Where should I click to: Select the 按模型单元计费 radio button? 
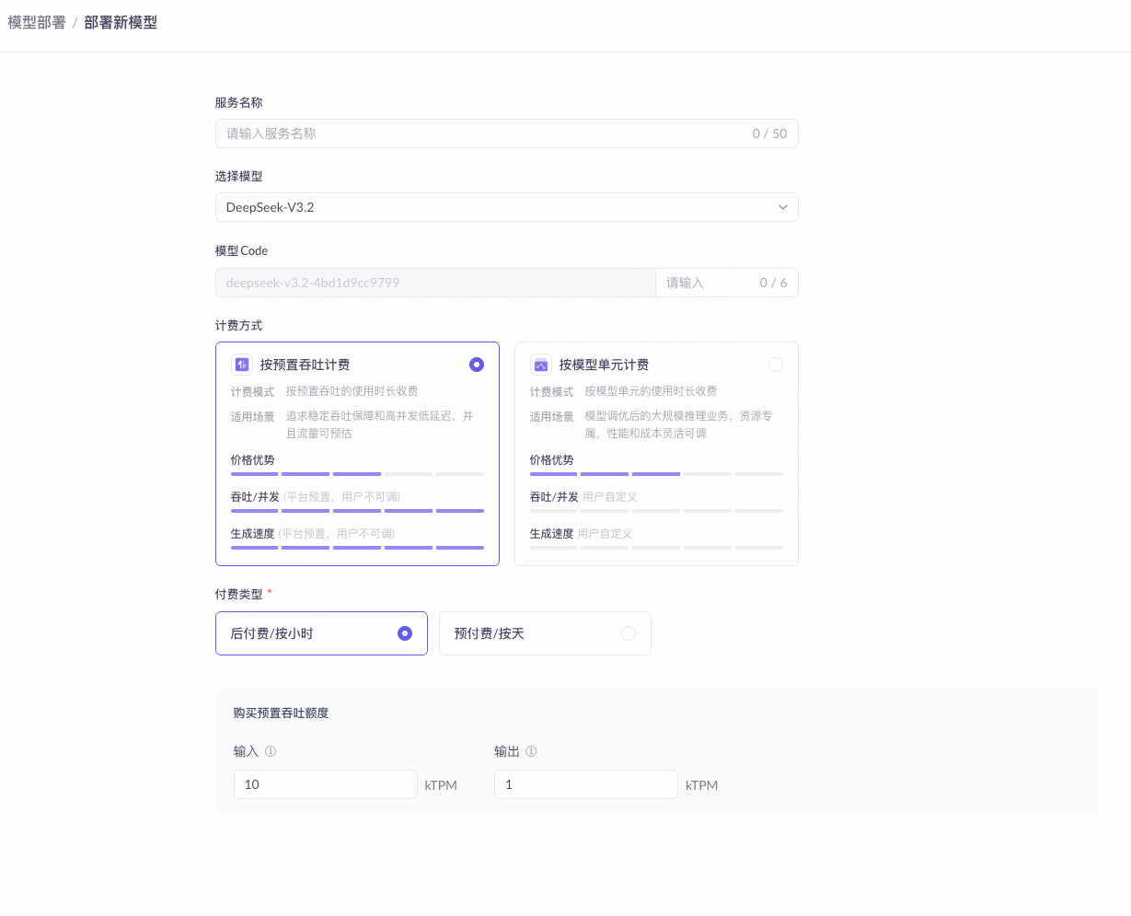776,365
